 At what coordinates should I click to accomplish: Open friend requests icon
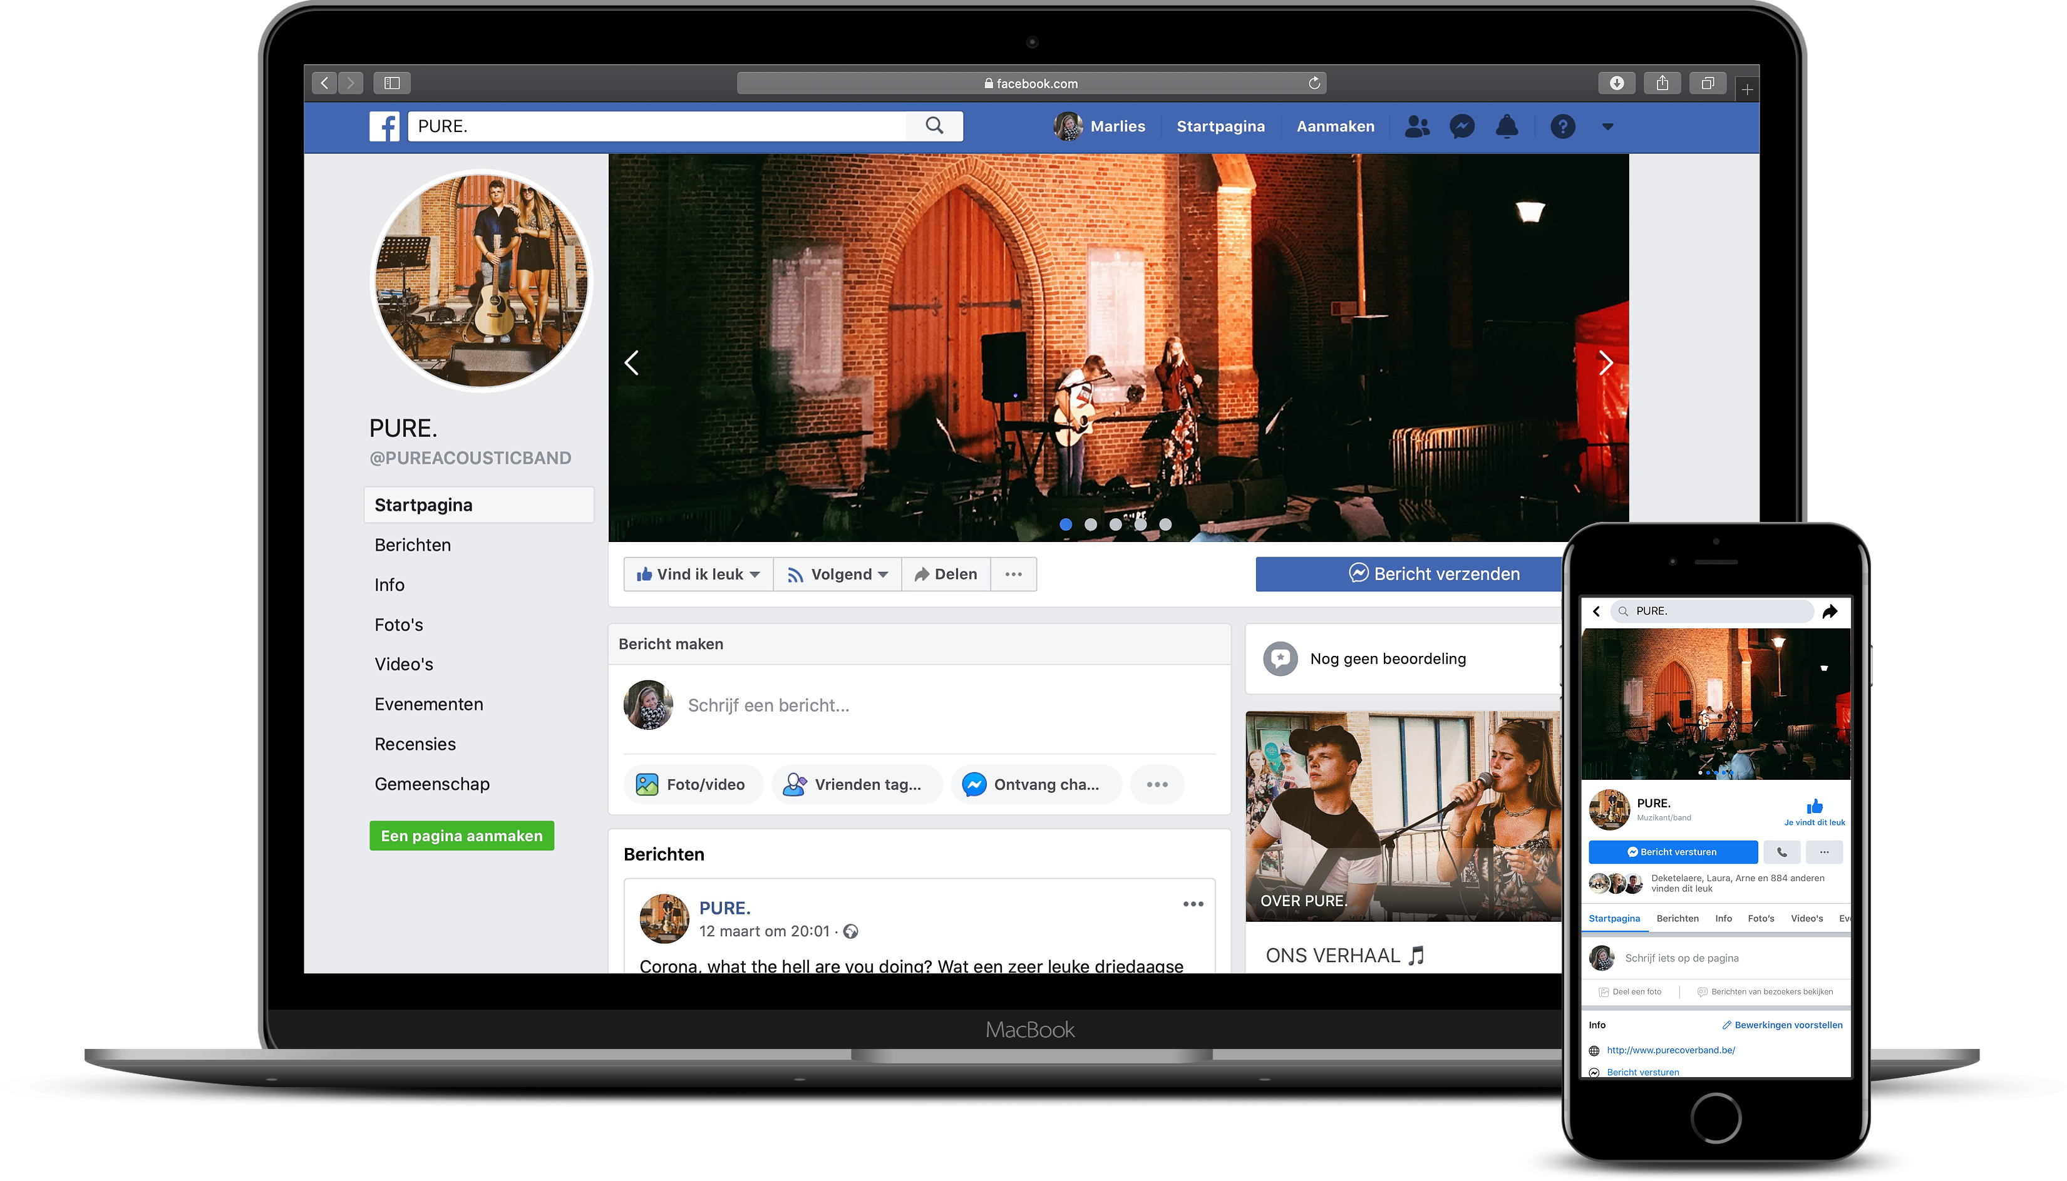(1417, 126)
